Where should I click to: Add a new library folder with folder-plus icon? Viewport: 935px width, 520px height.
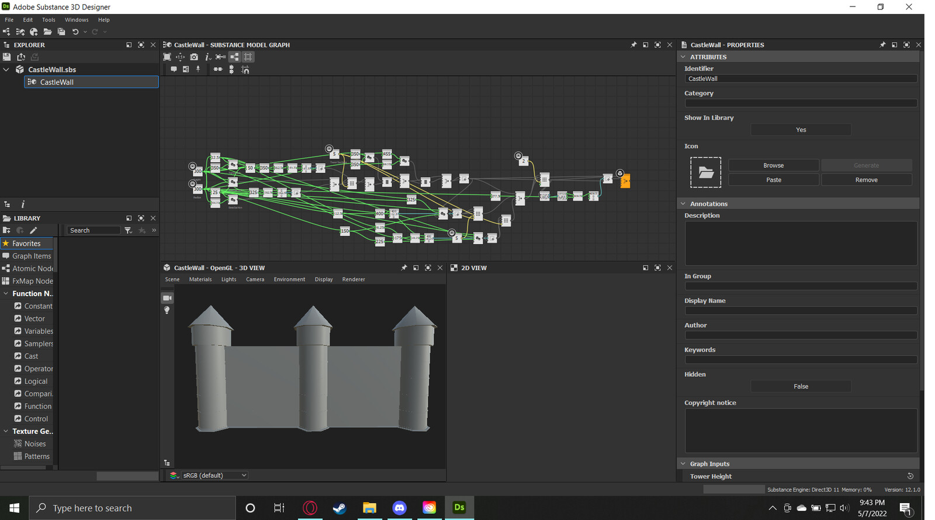point(7,230)
